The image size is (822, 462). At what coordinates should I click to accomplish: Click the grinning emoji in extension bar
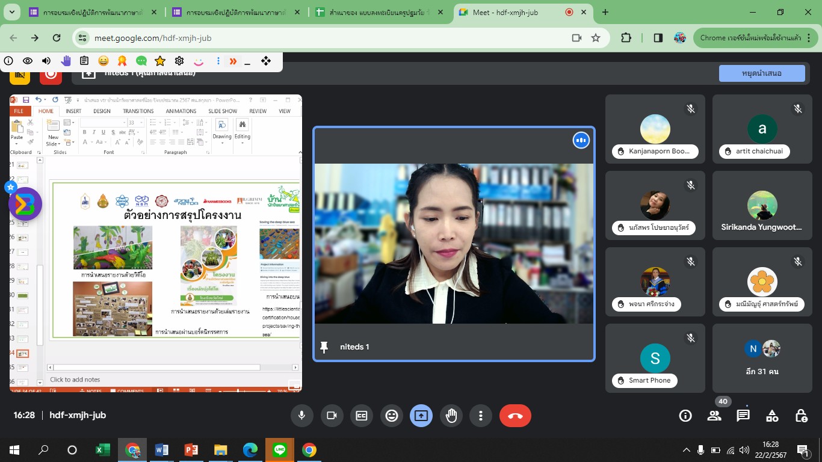click(104, 61)
